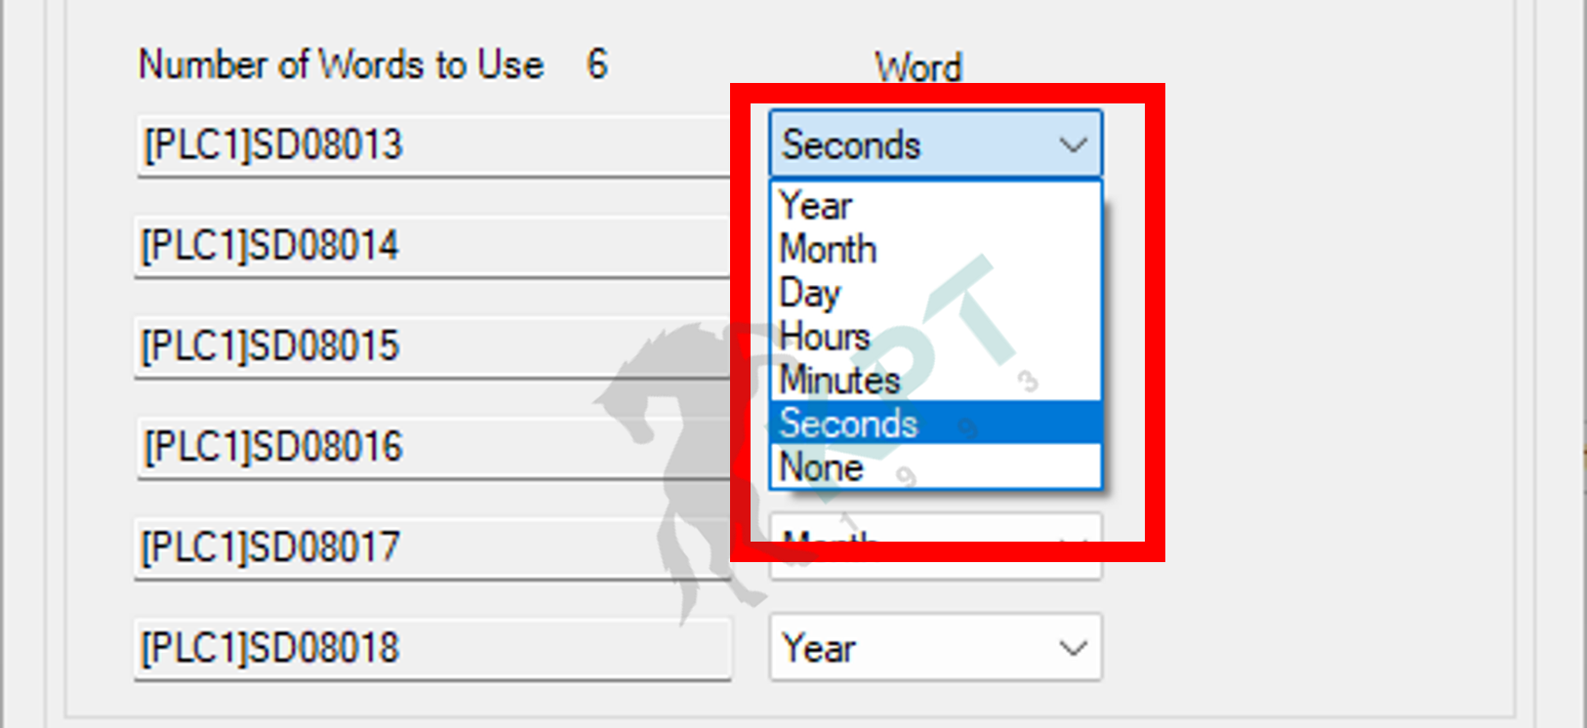Select the [PLC1]SD08018 address field

point(432,648)
